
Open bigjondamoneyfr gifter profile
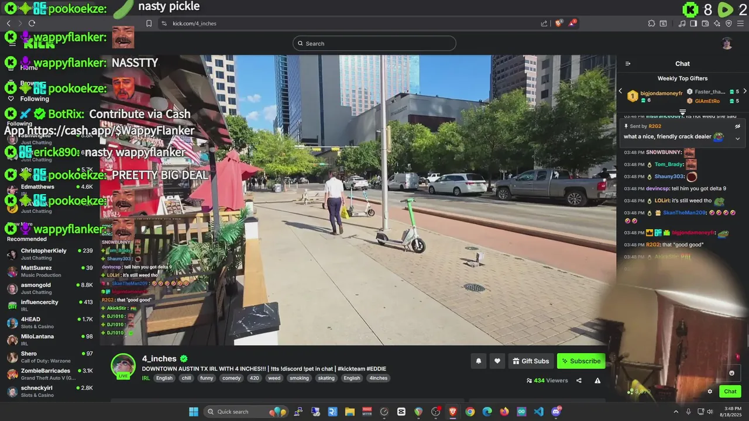point(661,93)
